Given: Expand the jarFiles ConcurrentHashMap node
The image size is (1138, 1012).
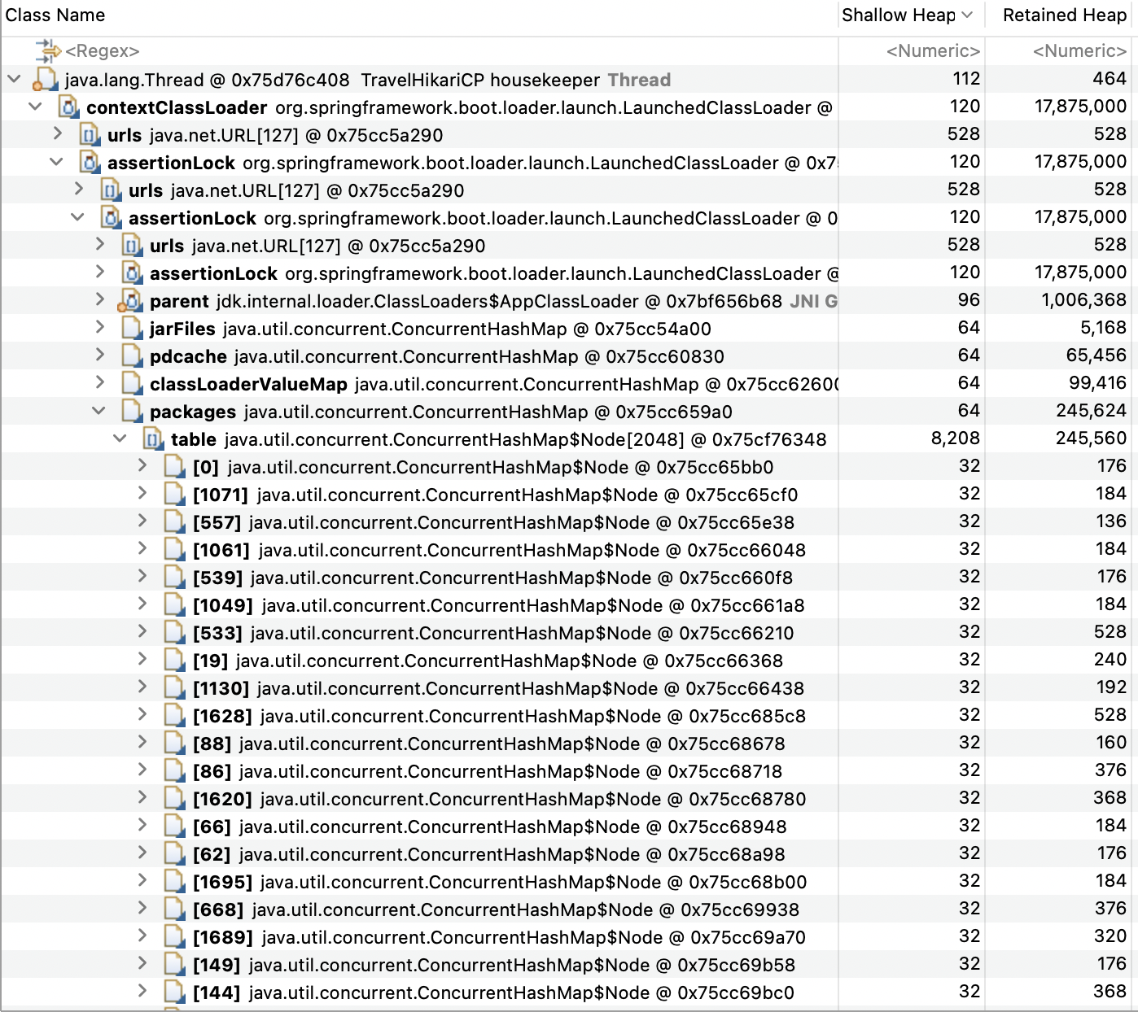Looking at the screenshot, I should (99, 327).
